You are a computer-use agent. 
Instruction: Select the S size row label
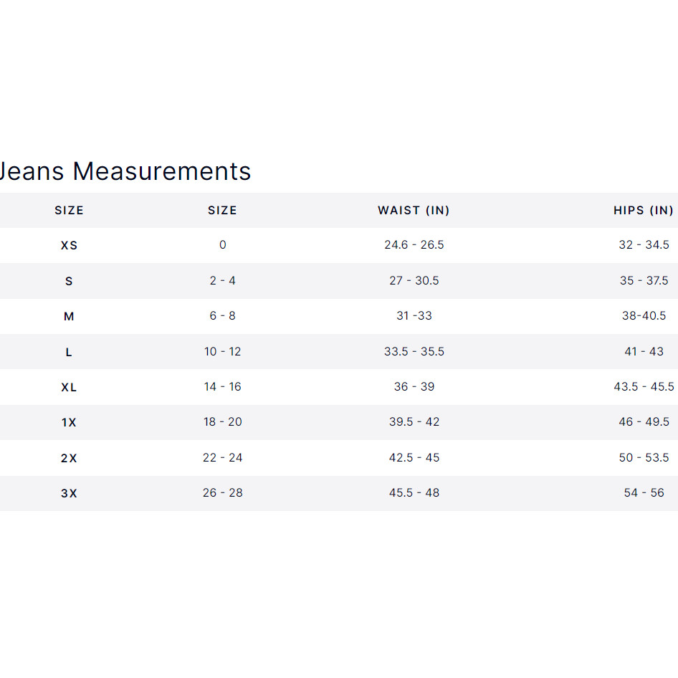[69, 281]
